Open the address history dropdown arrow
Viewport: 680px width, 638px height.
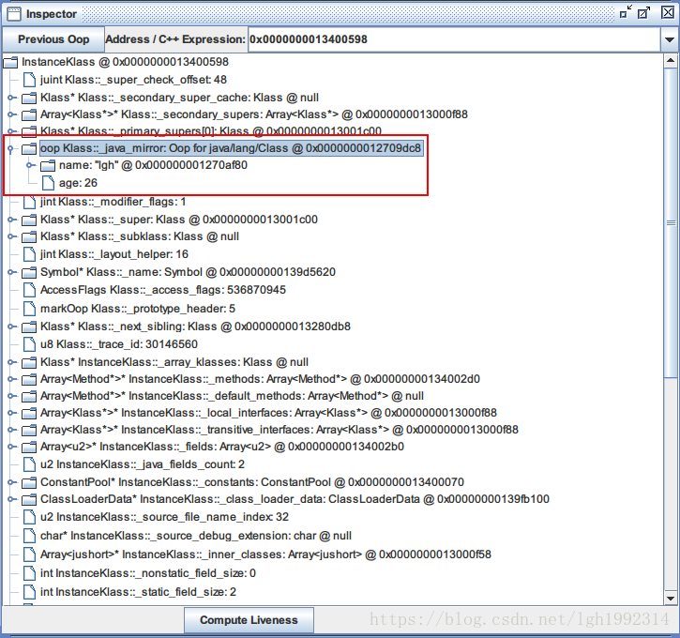point(669,39)
